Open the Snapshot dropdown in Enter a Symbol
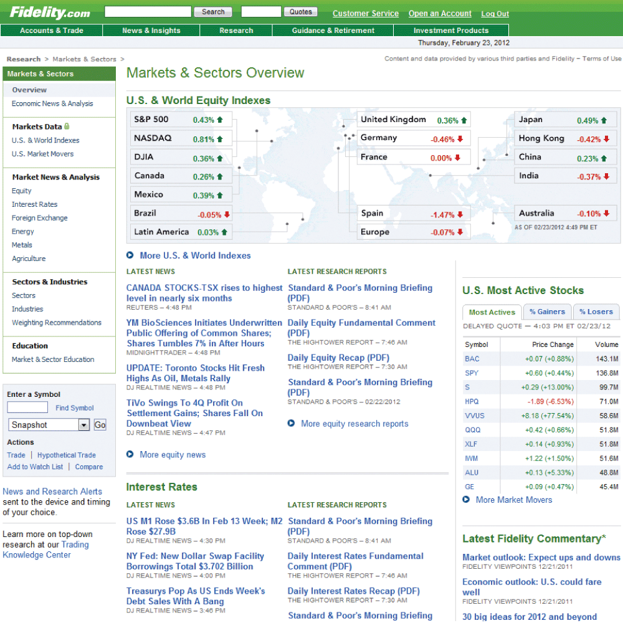623x623 pixels. (x=49, y=425)
